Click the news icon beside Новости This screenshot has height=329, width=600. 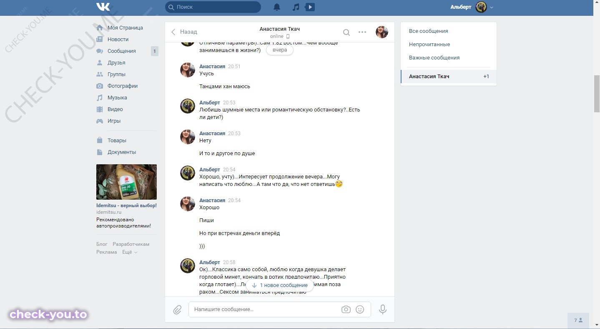100,40
